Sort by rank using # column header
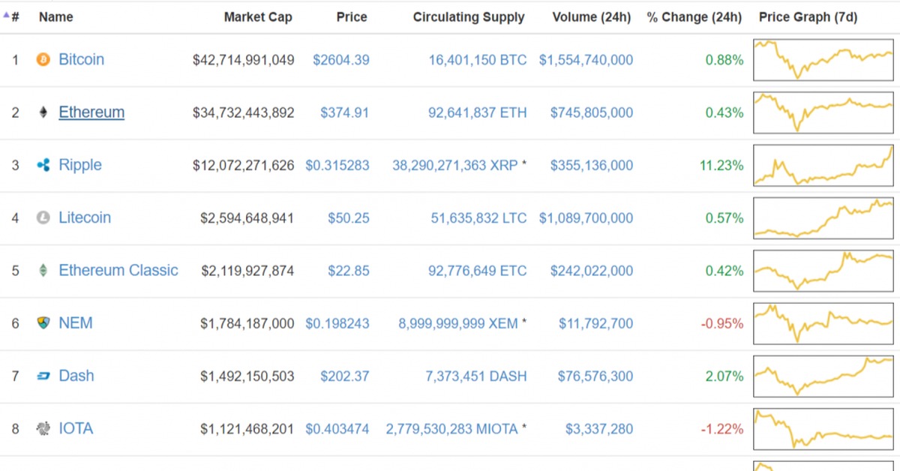 12,16
